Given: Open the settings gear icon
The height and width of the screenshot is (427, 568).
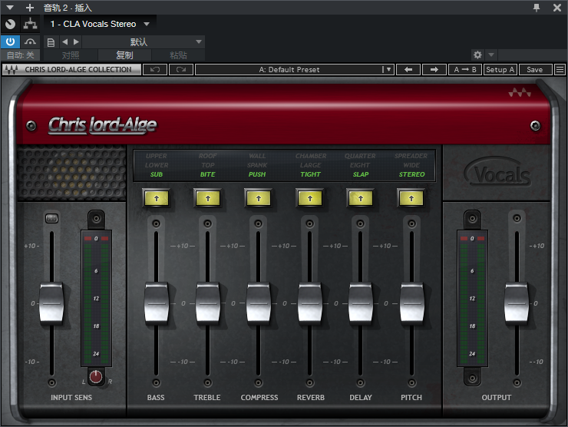Looking at the screenshot, I should click(477, 55).
